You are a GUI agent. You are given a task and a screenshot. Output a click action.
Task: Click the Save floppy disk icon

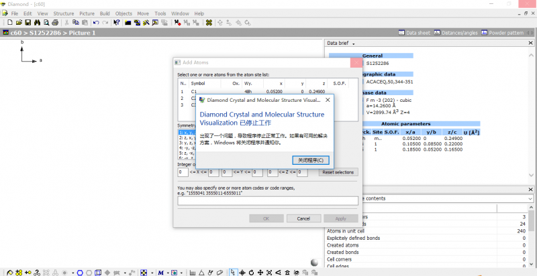point(28,23)
